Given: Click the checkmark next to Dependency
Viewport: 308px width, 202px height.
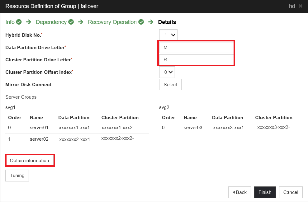Looking at the screenshot, I should point(71,22).
